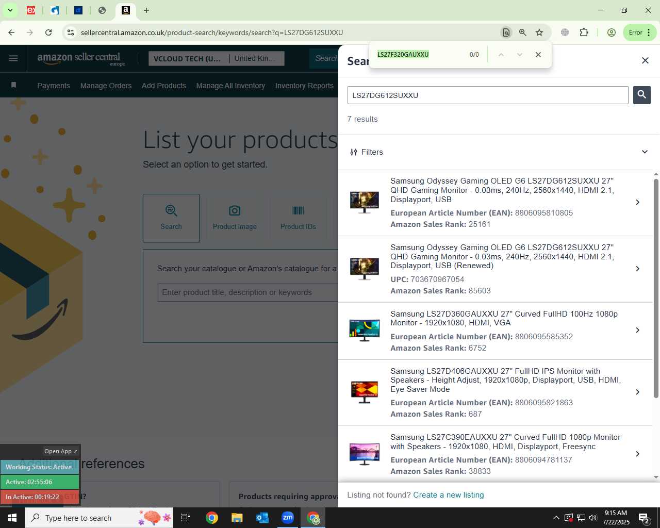Go to next find match arrow

coord(519,55)
